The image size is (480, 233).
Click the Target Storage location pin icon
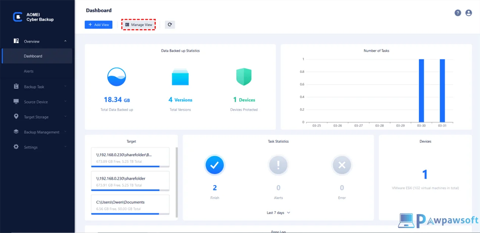[x=16, y=116]
